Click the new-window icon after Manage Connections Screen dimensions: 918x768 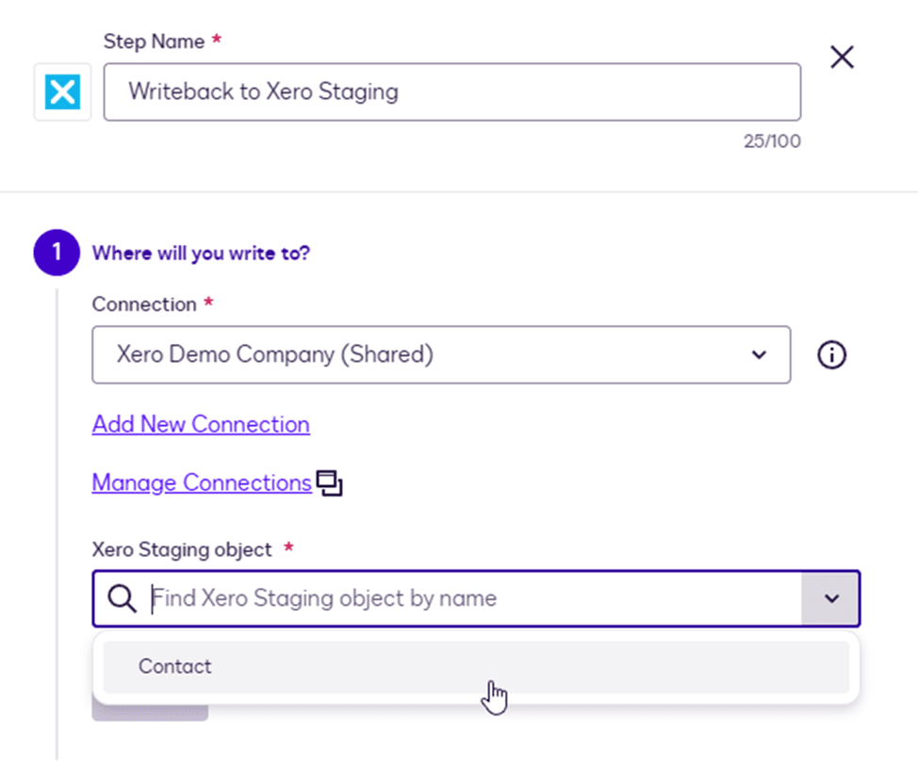[329, 483]
